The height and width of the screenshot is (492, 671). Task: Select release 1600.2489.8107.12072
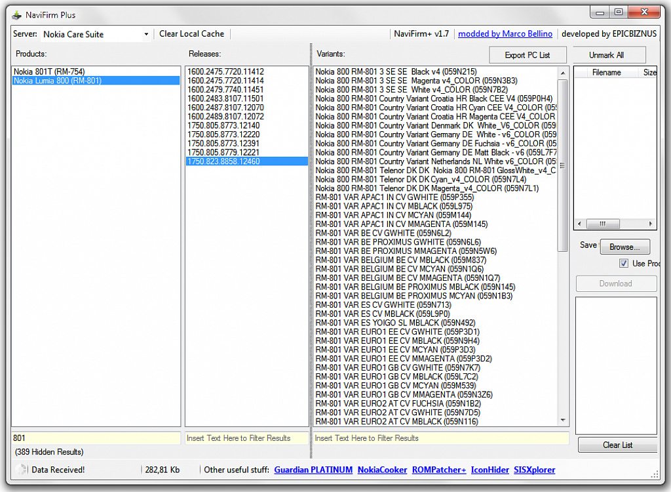click(246, 117)
